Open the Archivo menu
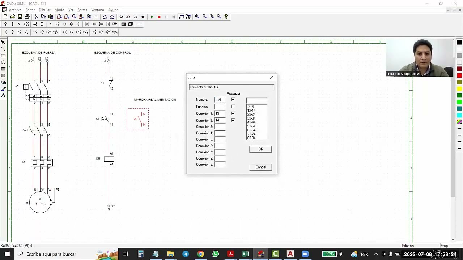Image resolution: width=463 pixels, height=260 pixels. pos(15,10)
